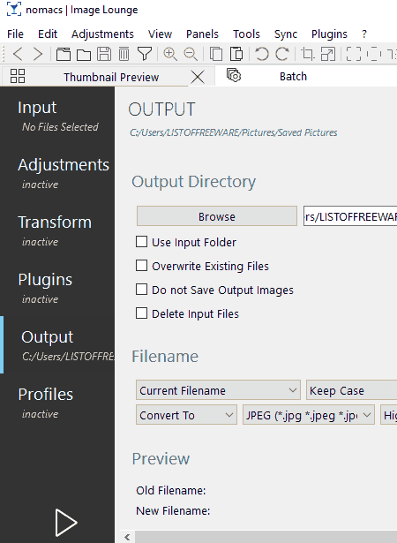Image resolution: width=397 pixels, height=543 pixels.
Task: Open the Adjustments menu
Action: tap(102, 34)
